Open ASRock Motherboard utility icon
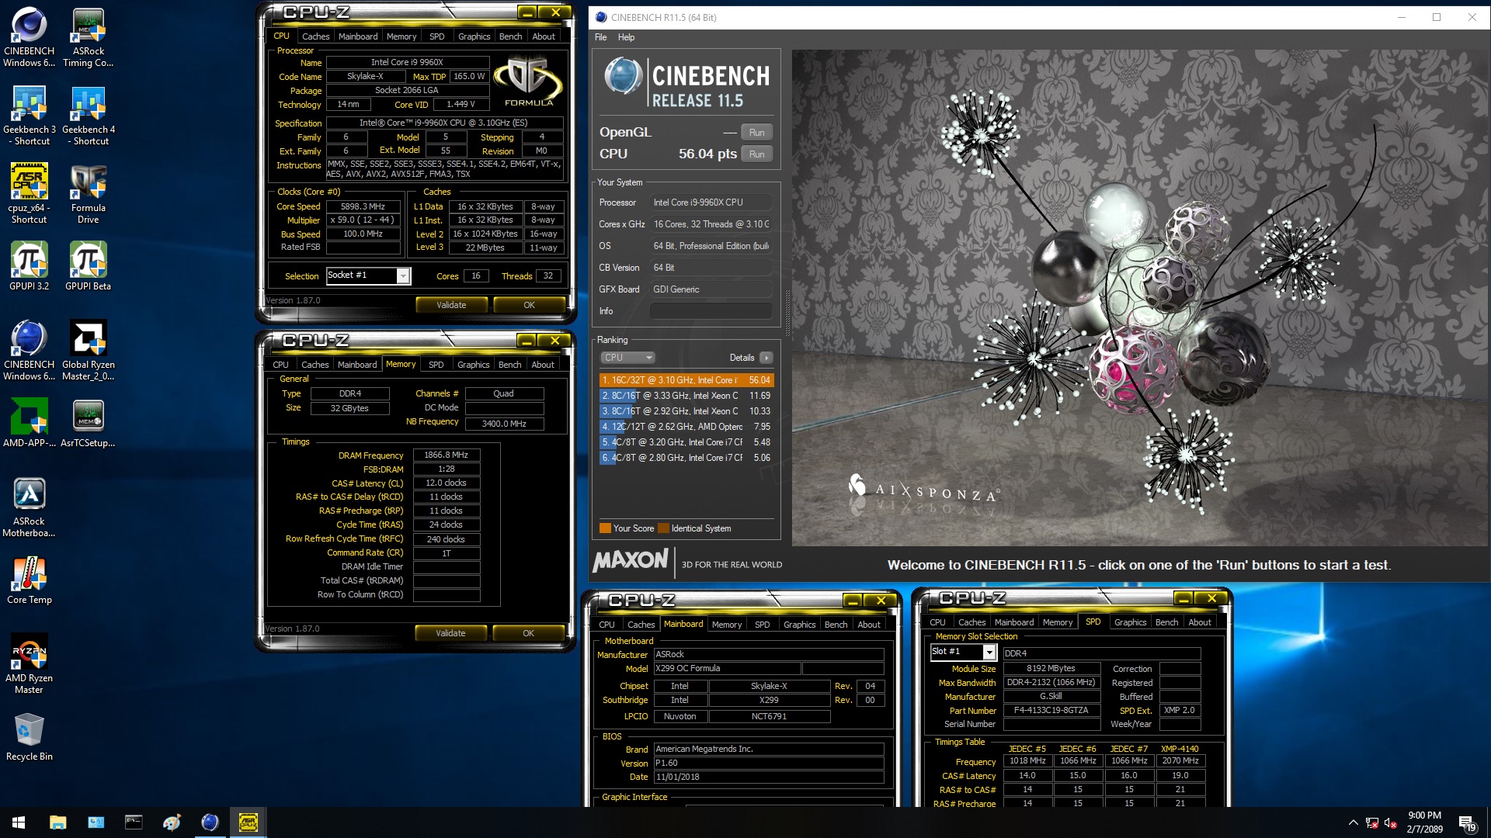1491x838 pixels. (x=30, y=507)
